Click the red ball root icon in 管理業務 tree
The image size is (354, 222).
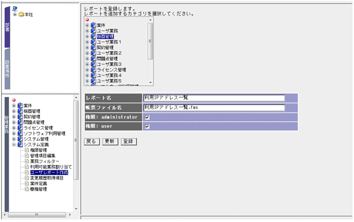pyautogui.click(x=14, y=100)
